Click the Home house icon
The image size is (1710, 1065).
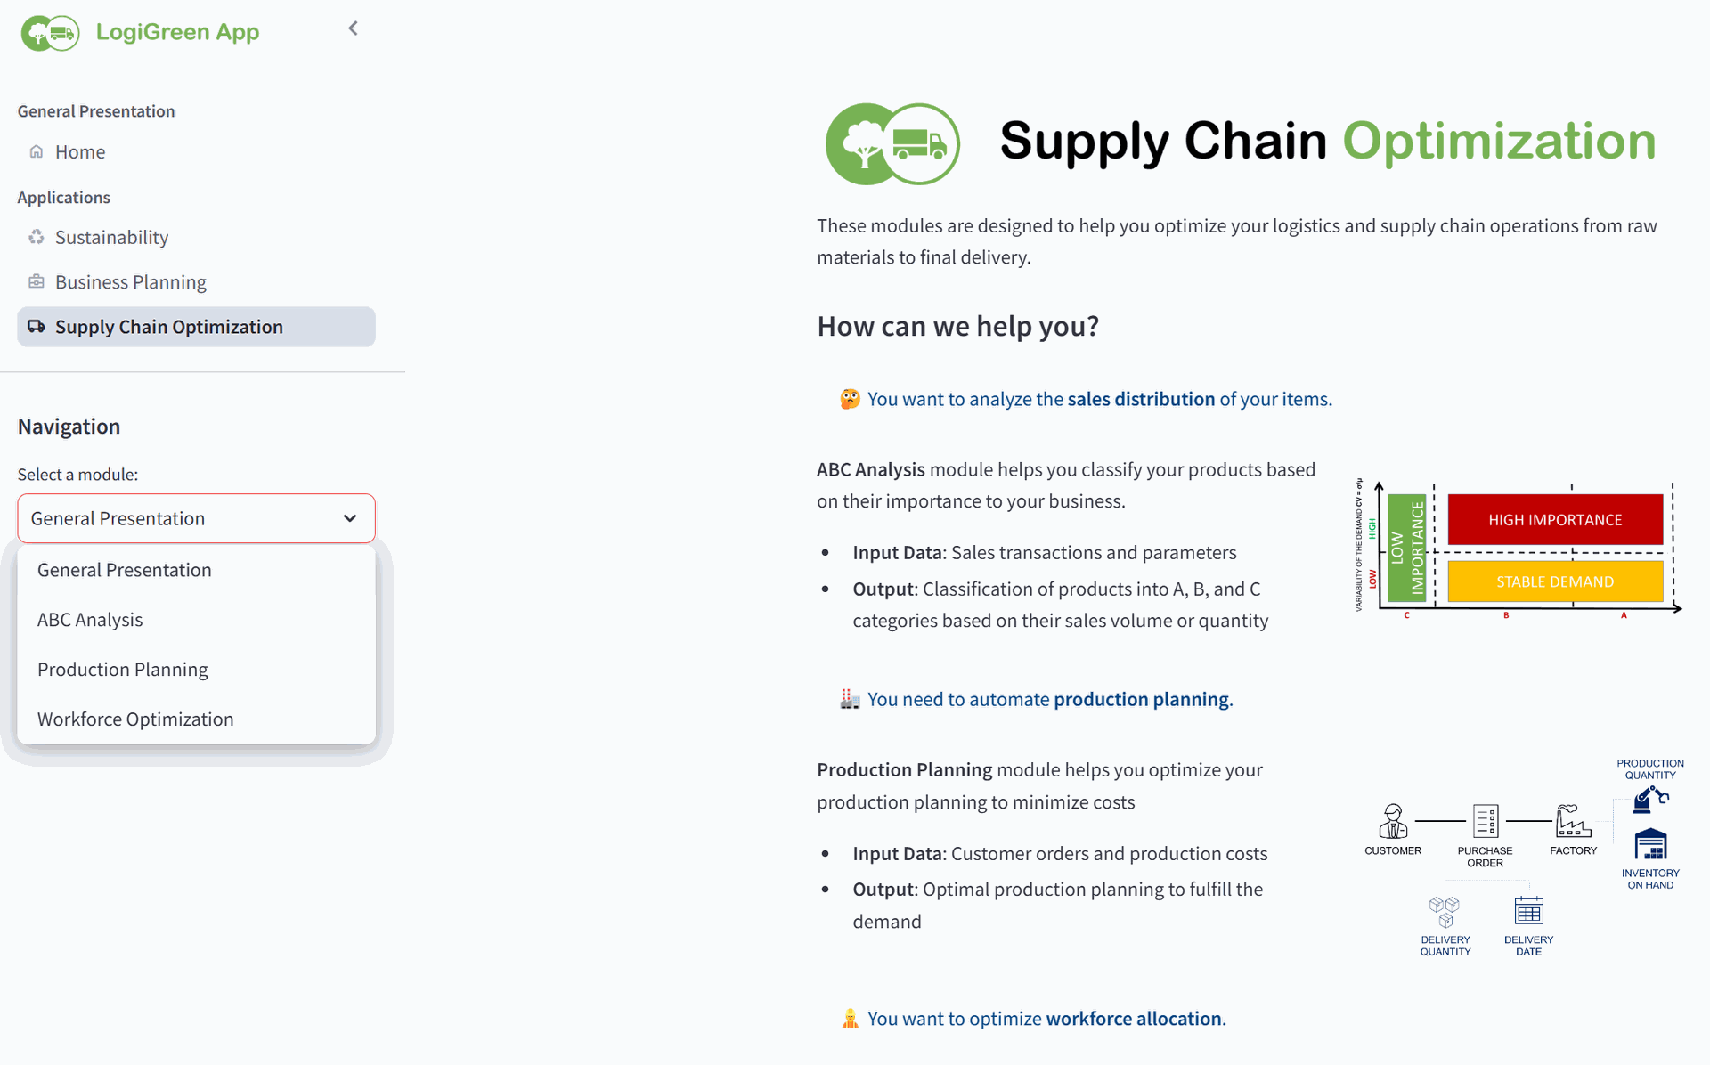37,151
